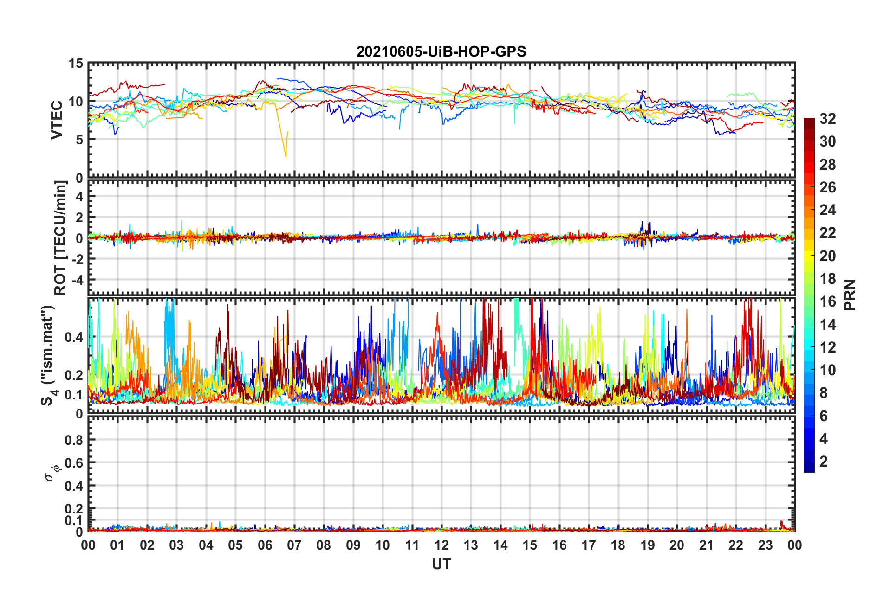The image size is (883, 590).
Task: Click the ROT [TECU/min] axis label
Action: [x=60, y=238]
